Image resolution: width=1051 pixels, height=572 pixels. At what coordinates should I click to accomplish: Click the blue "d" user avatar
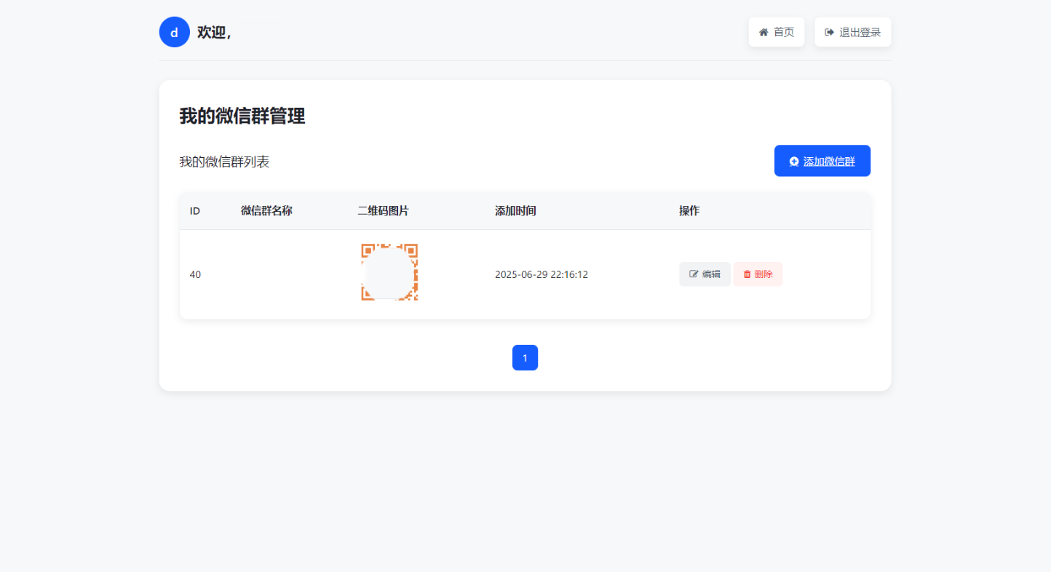175,32
